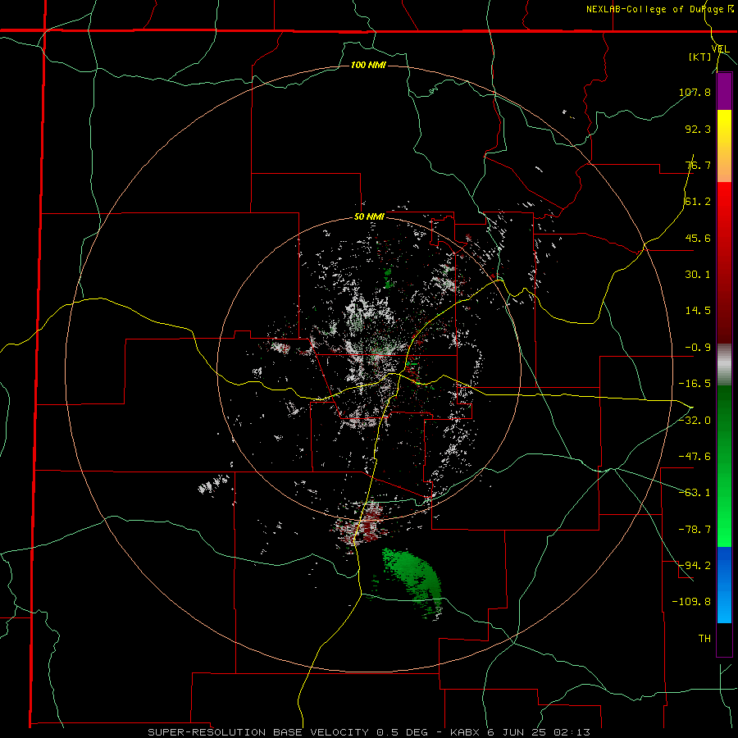Click the -63.1 velocity scale value
The image size is (738, 738).
click(695, 493)
